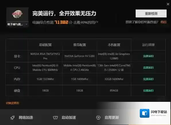Click the 硬盘 row label
The image size is (171, 125).
coord(17,91)
